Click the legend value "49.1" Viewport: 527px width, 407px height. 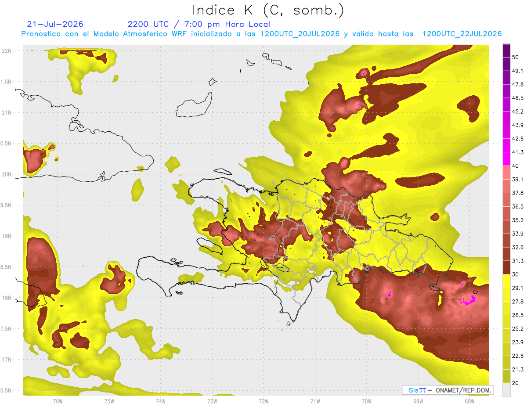(x=518, y=71)
